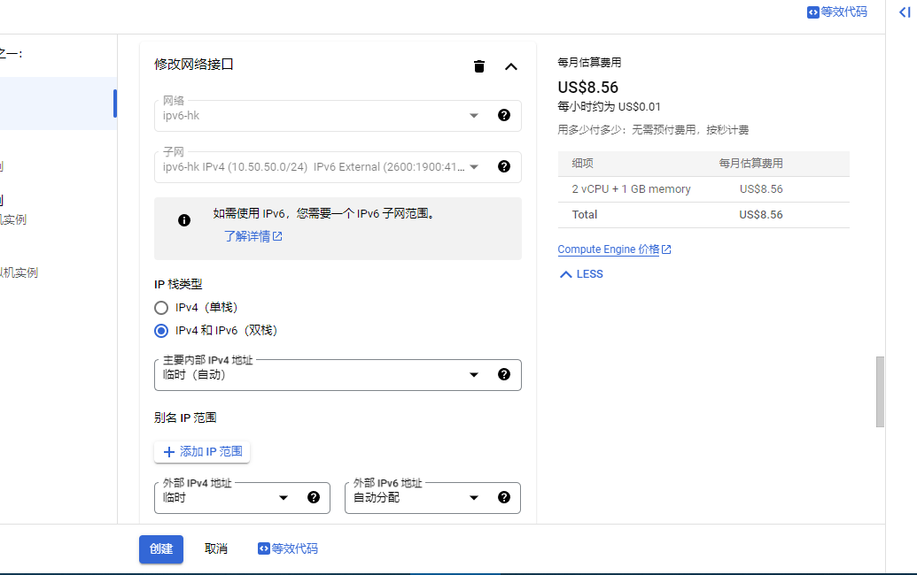Viewport: 917px width, 575px height.
Task: Collapse the 修改网络接口 section
Action: pos(510,66)
